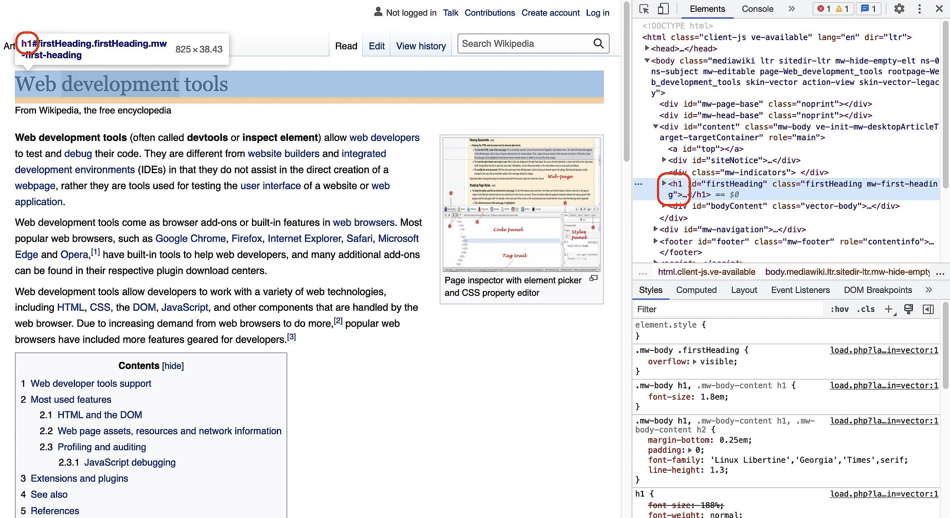Enlarge the image using the caption icon
950x518 pixels.
coord(593,278)
